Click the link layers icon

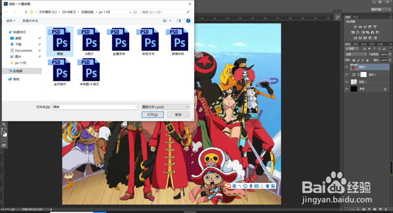[x=353, y=209]
